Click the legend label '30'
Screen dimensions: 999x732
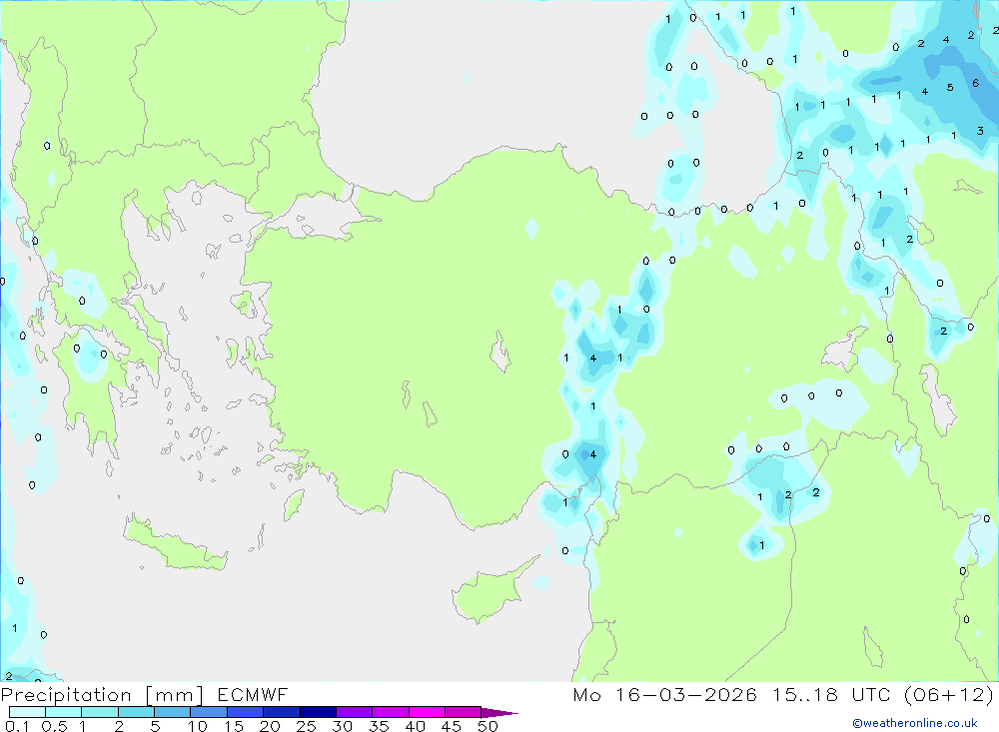[x=343, y=726]
